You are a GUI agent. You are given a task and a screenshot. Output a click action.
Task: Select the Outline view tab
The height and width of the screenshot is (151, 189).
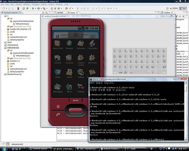pyautogui.click(x=167, y=13)
